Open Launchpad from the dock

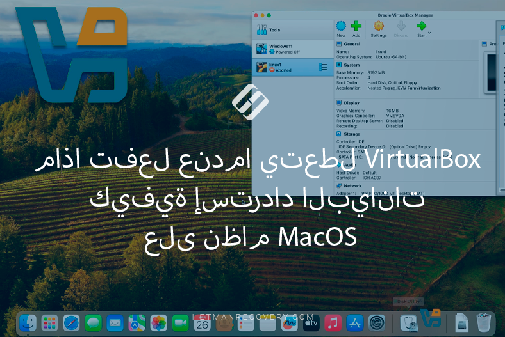click(49, 323)
